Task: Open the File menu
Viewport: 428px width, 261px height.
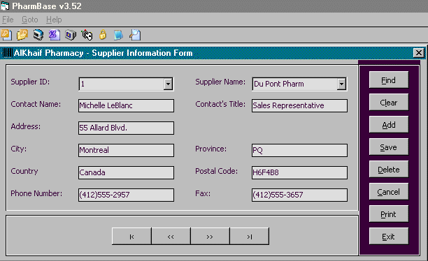Action: (x=8, y=20)
